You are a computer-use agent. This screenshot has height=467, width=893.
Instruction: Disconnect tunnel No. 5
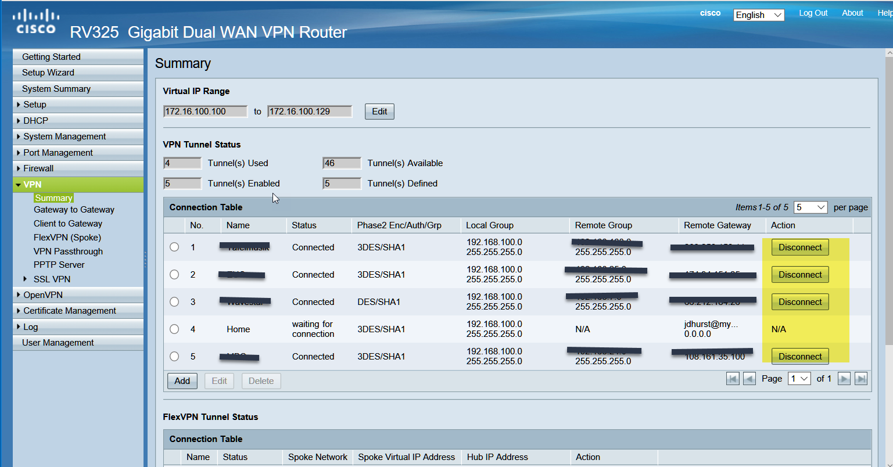pos(800,357)
